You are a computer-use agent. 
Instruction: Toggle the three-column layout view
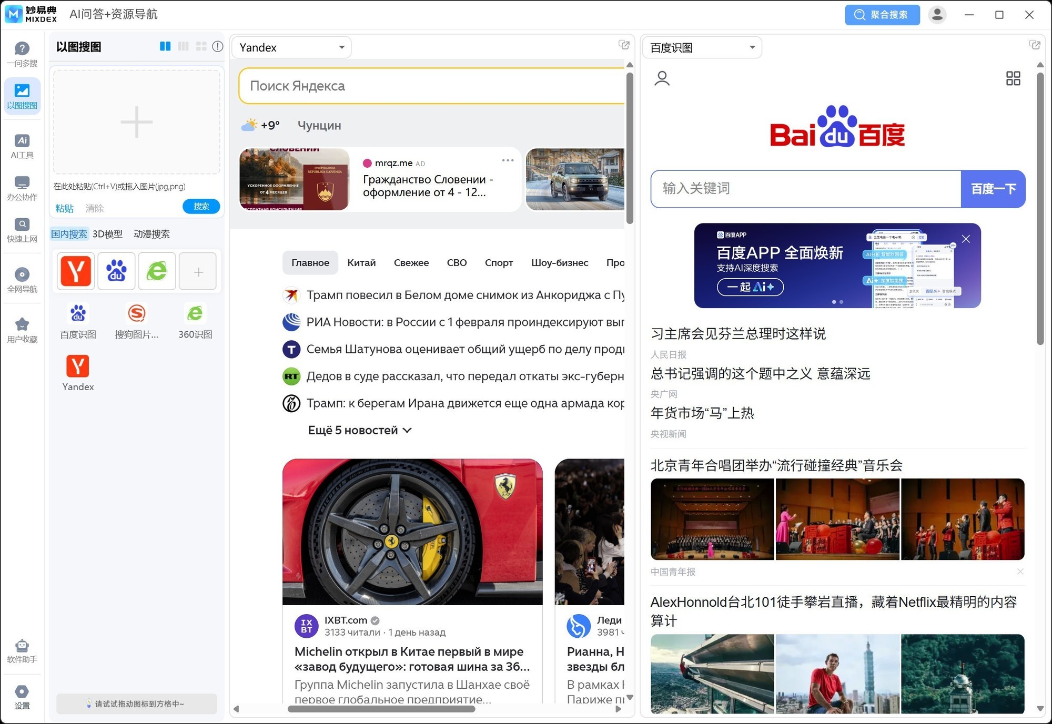pyautogui.click(x=184, y=46)
